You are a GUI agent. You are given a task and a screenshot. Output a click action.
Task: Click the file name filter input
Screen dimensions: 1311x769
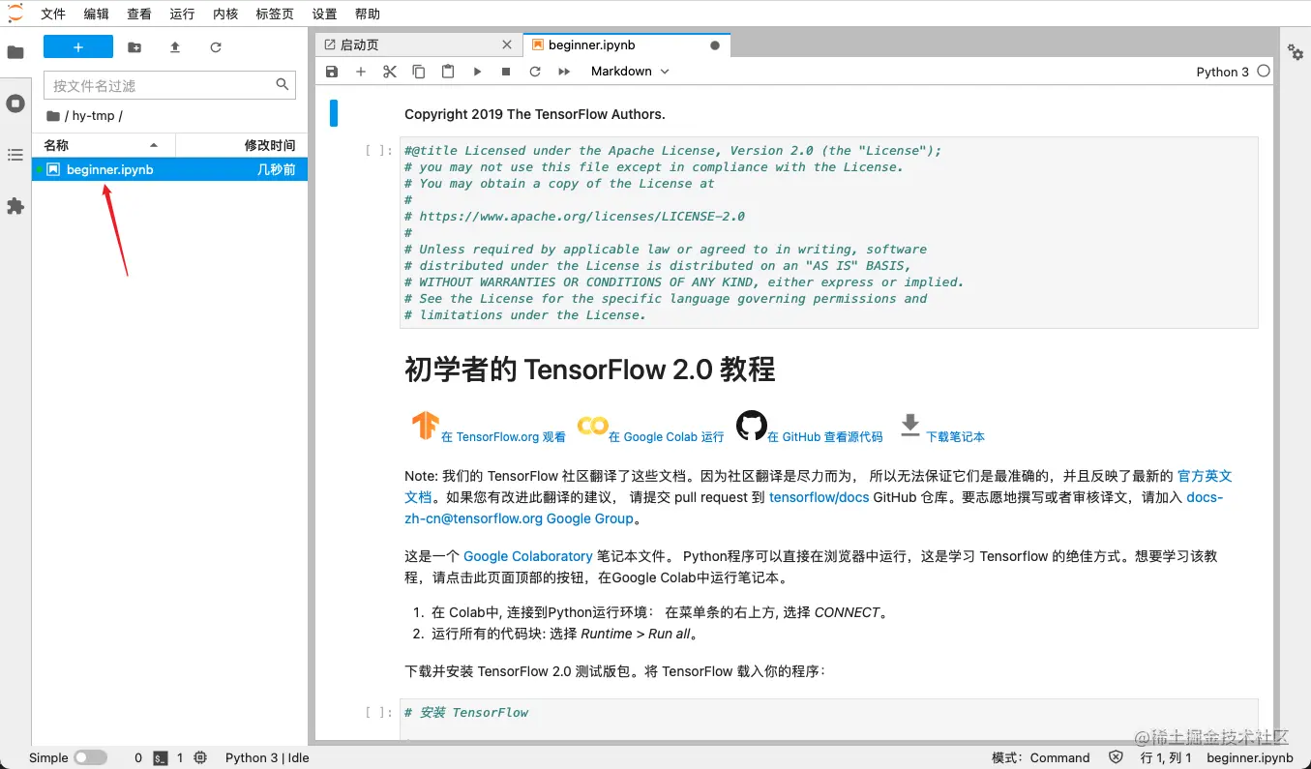tap(169, 85)
